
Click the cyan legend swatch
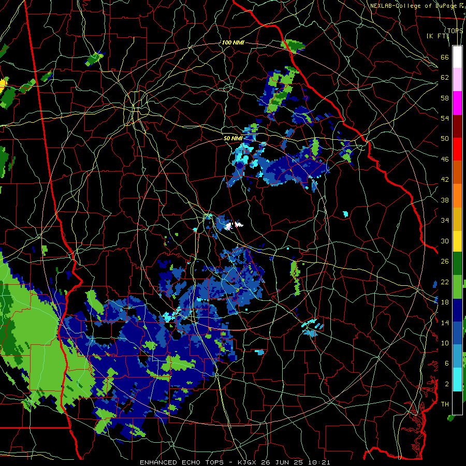[x=457, y=380]
